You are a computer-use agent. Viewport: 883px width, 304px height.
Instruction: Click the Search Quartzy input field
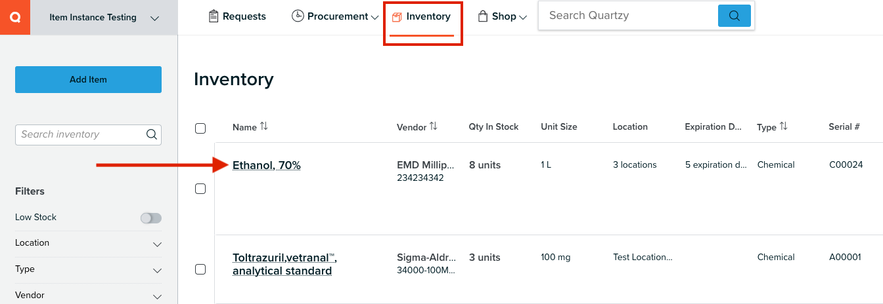pos(628,16)
